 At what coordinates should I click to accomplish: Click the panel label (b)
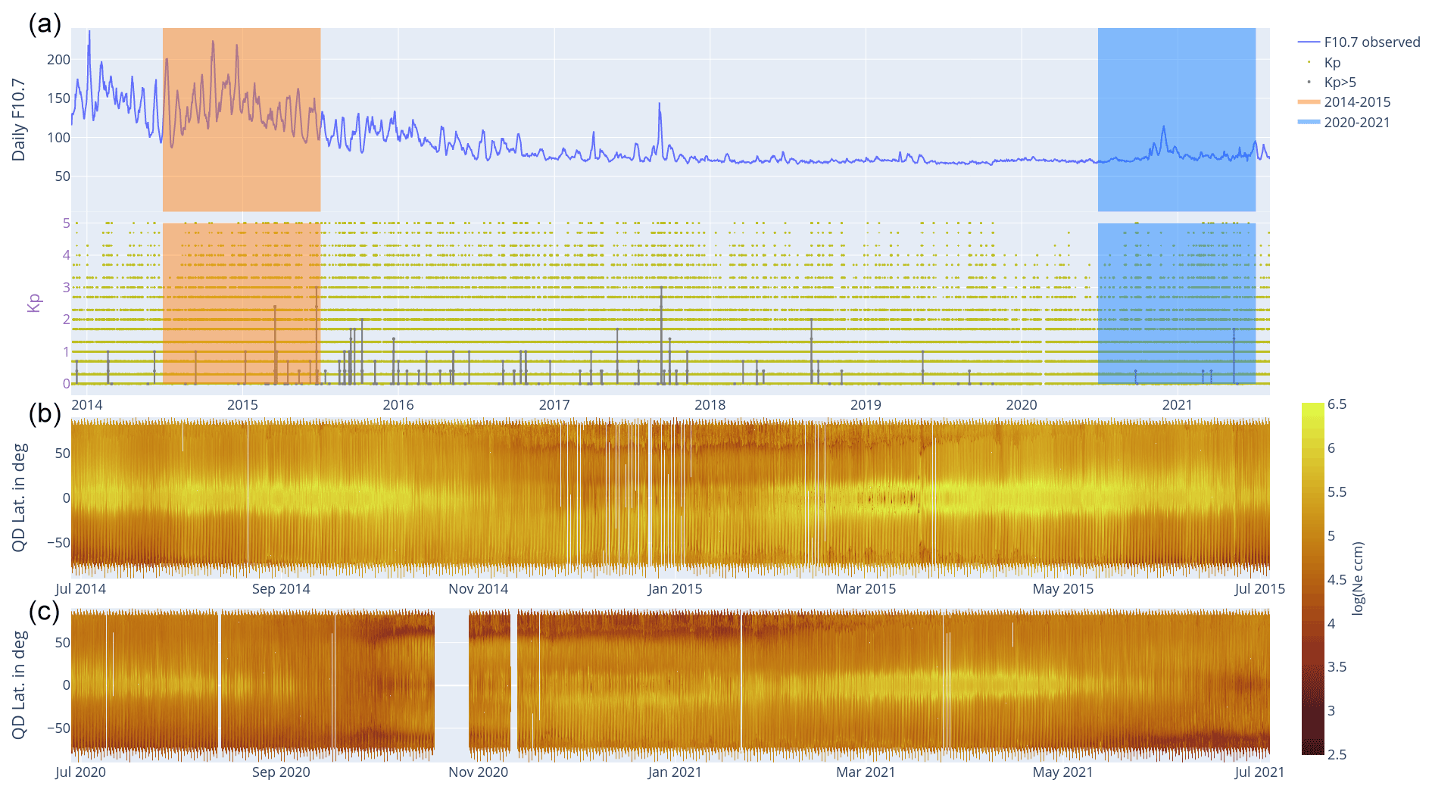45,413
